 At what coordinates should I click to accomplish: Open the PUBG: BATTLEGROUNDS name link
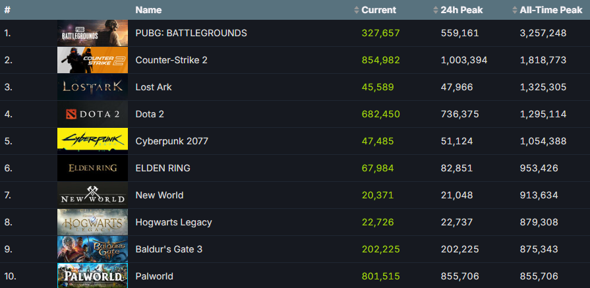click(191, 33)
